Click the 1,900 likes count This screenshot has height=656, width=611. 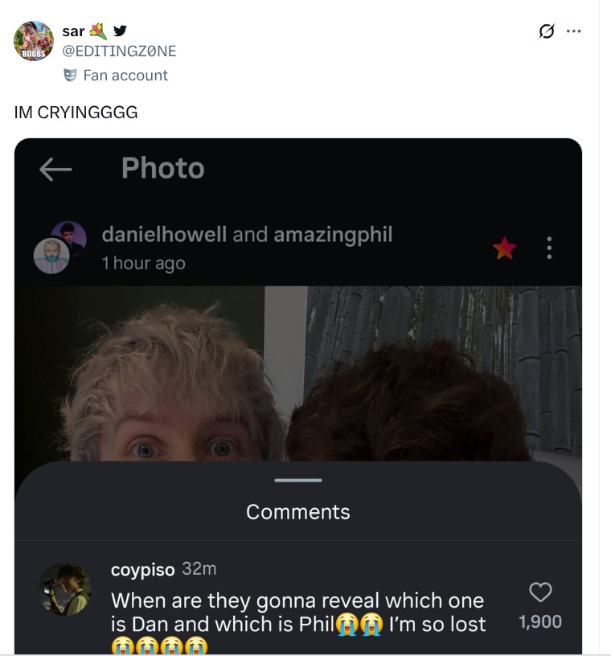[x=540, y=621]
